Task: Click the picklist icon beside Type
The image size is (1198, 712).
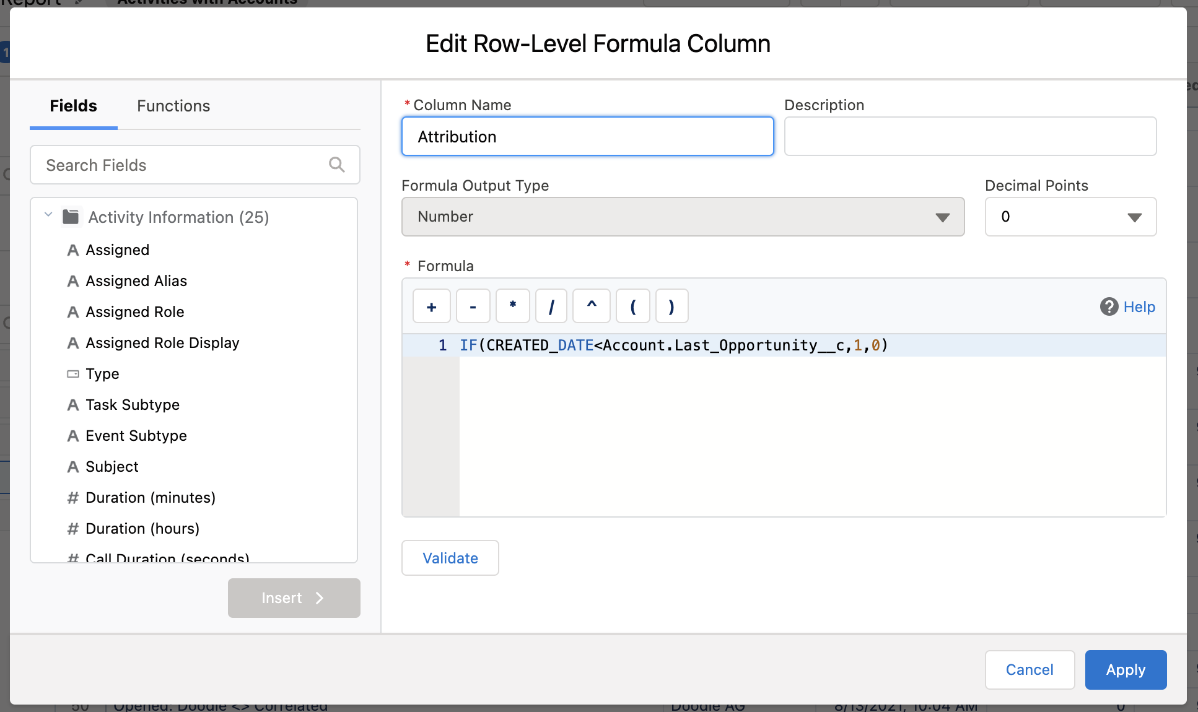Action: [x=73, y=374]
